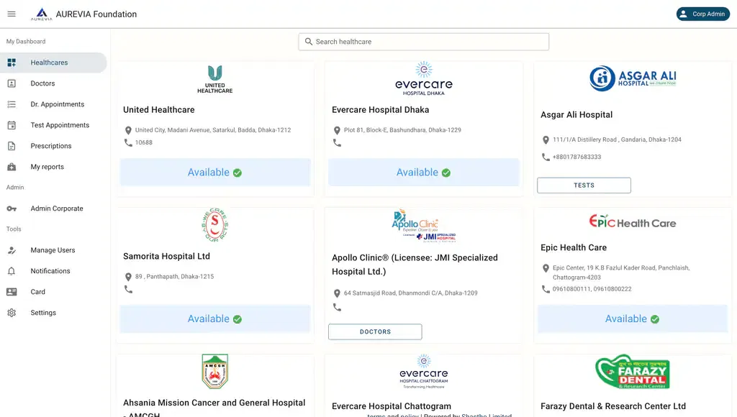This screenshot has height=417, width=737.
Task: Click the Card ID icon
Action: tap(12, 292)
